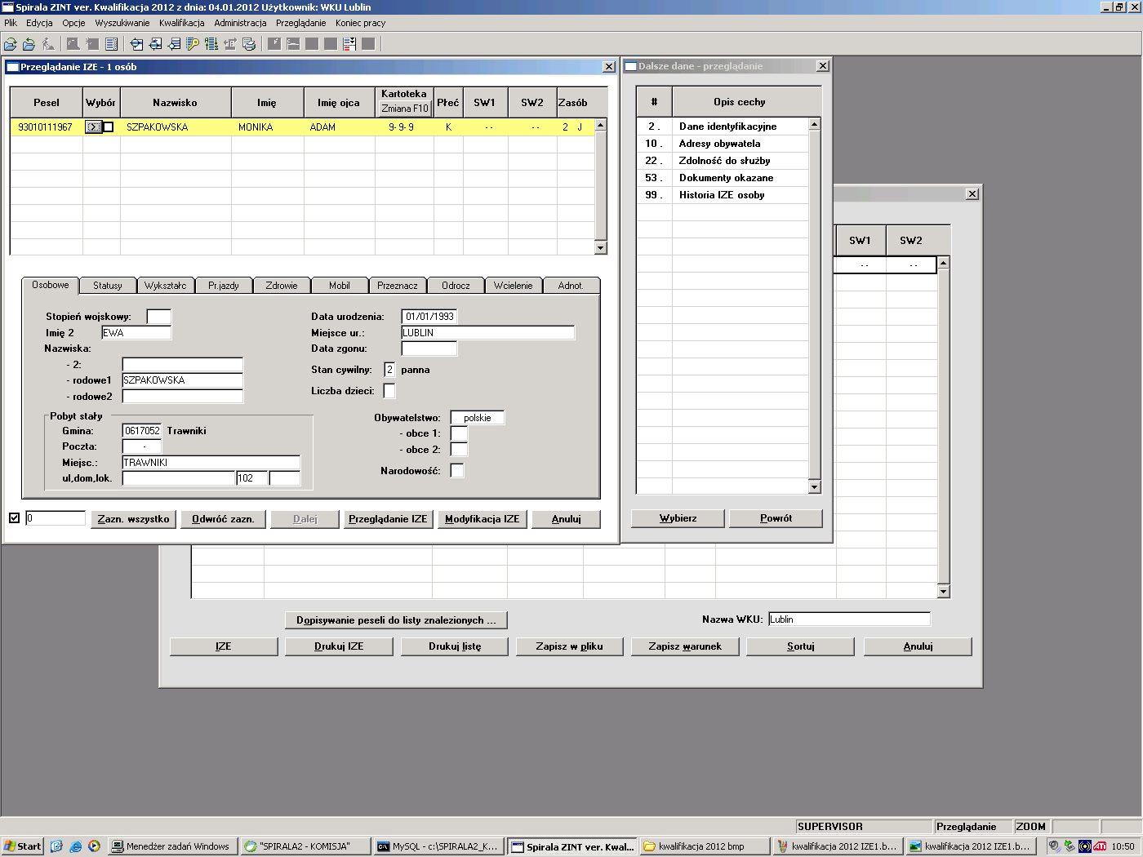Screen dimensions: 1143x857
Task: Select 'Zdolność do służby' row
Action: [723, 161]
